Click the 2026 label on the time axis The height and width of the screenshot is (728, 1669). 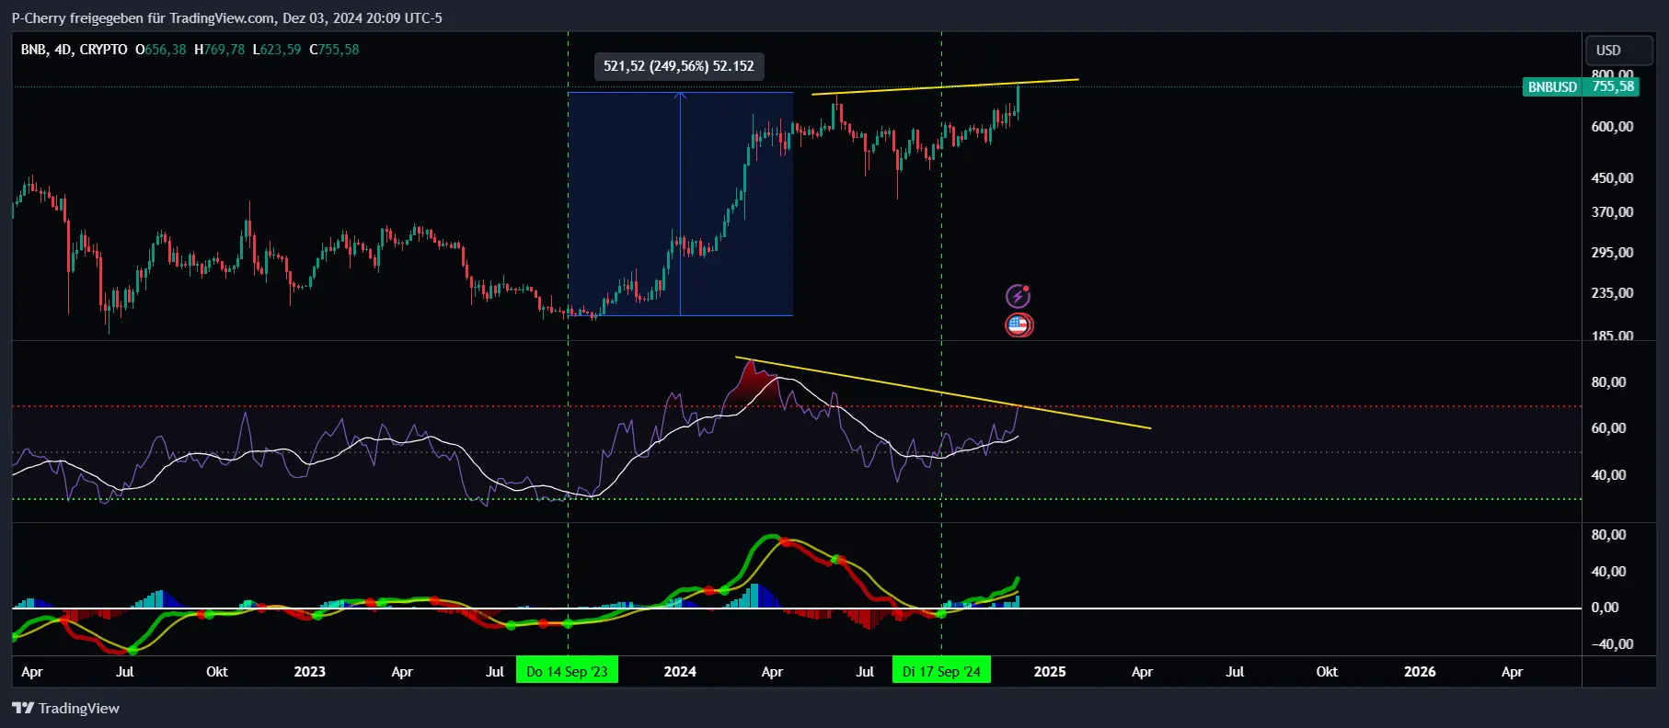tap(1420, 671)
